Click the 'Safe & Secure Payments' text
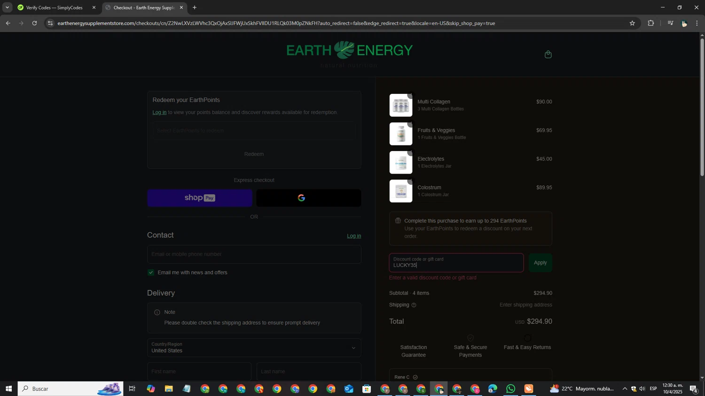 tap(470, 351)
